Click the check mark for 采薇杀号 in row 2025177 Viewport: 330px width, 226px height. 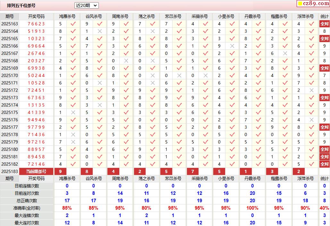pos(206,127)
